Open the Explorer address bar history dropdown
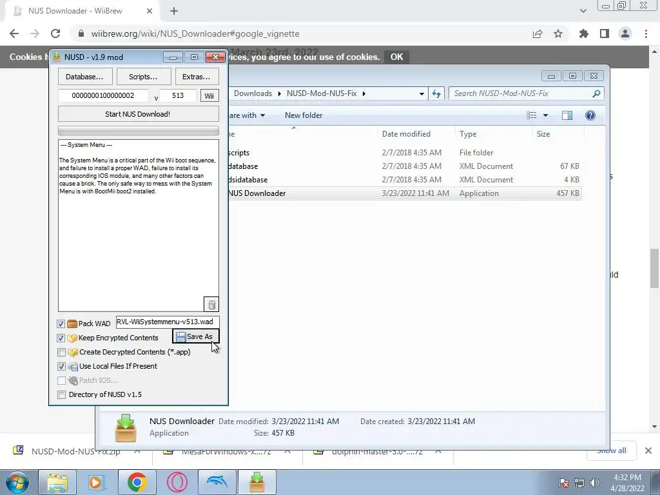The width and height of the screenshot is (660, 495). pyautogui.click(x=422, y=94)
